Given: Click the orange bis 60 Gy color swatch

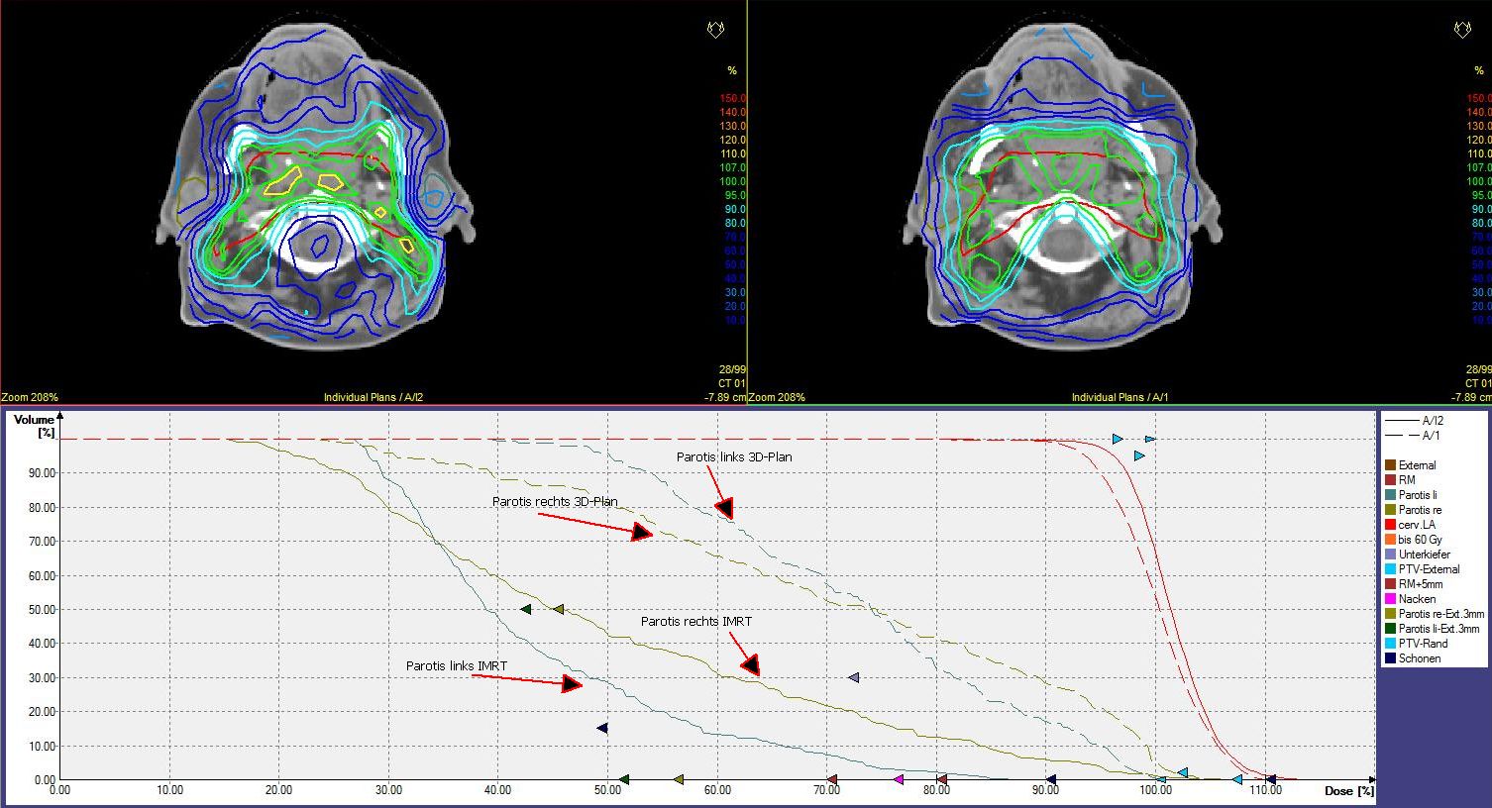Looking at the screenshot, I should tap(1390, 540).
